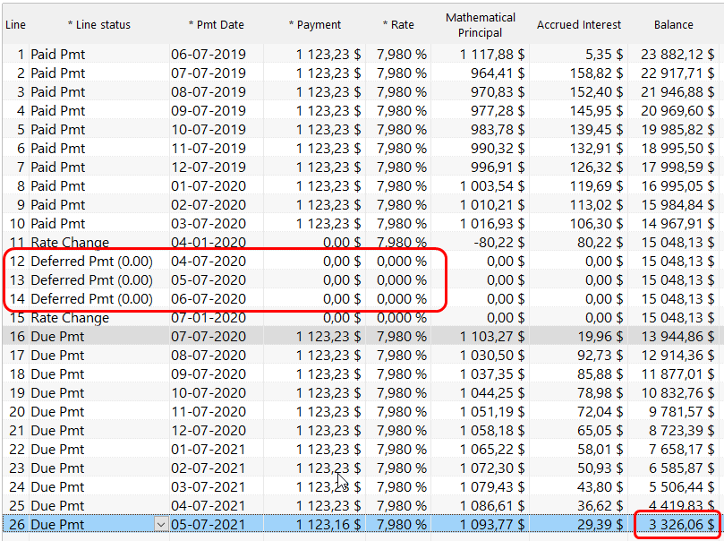
Task: Open the line 26 status dropdown arrow
Action: (161, 524)
